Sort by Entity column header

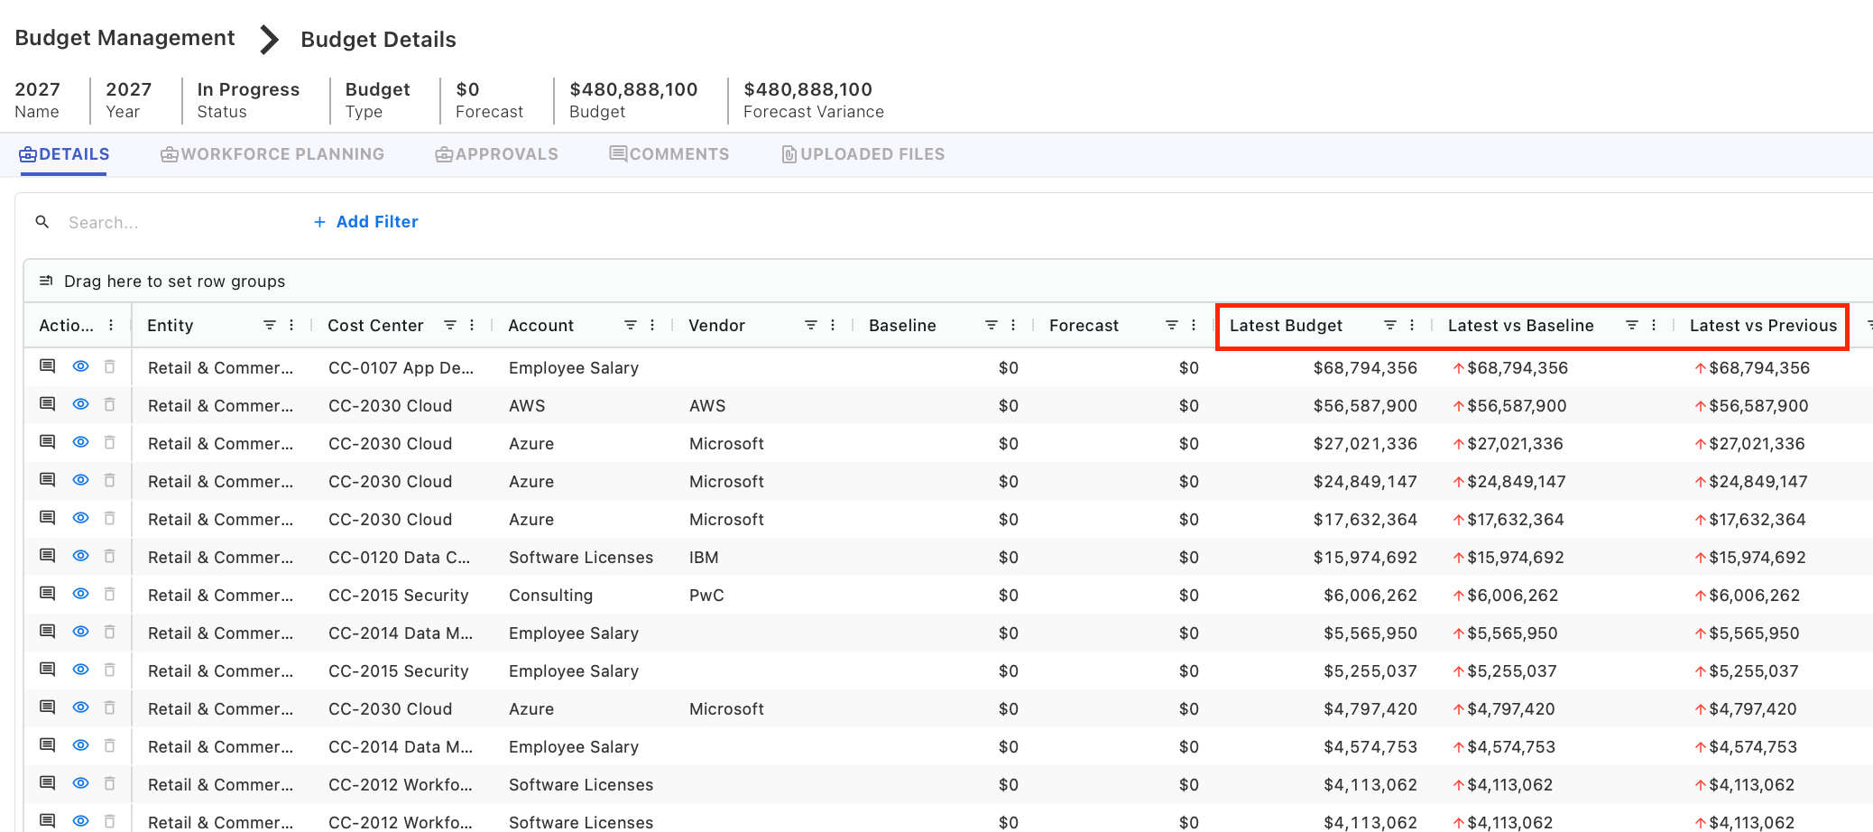(x=171, y=325)
